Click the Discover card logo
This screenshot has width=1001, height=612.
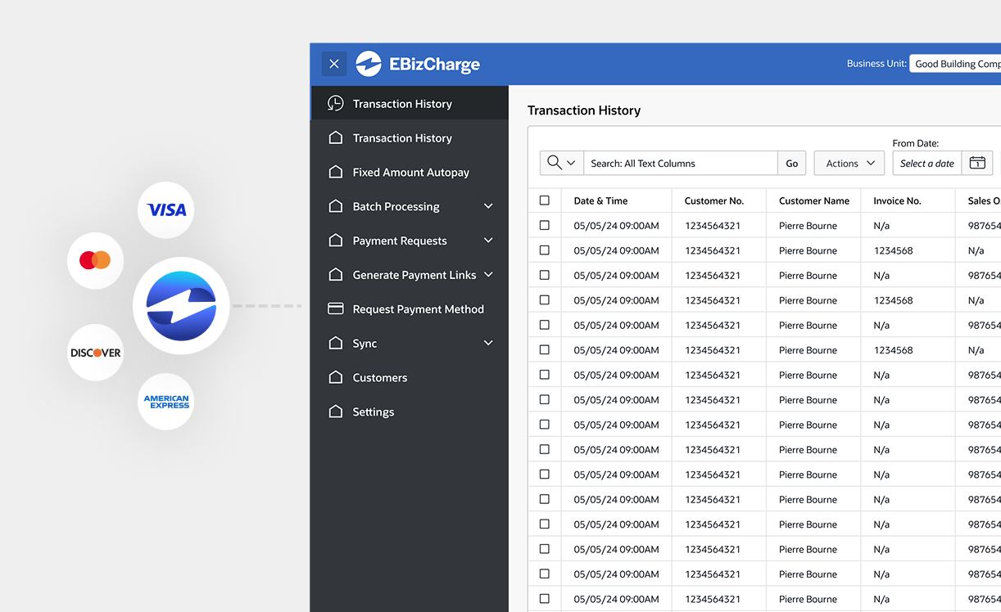point(95,353)
